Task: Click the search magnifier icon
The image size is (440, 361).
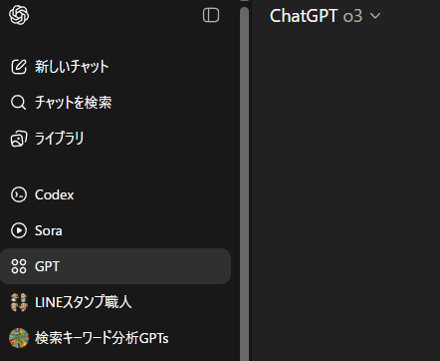Action: pyautogui.click(x=18, y=103)
